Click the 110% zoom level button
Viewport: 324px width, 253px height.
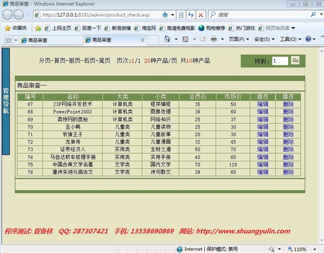[x=297, y=249]
